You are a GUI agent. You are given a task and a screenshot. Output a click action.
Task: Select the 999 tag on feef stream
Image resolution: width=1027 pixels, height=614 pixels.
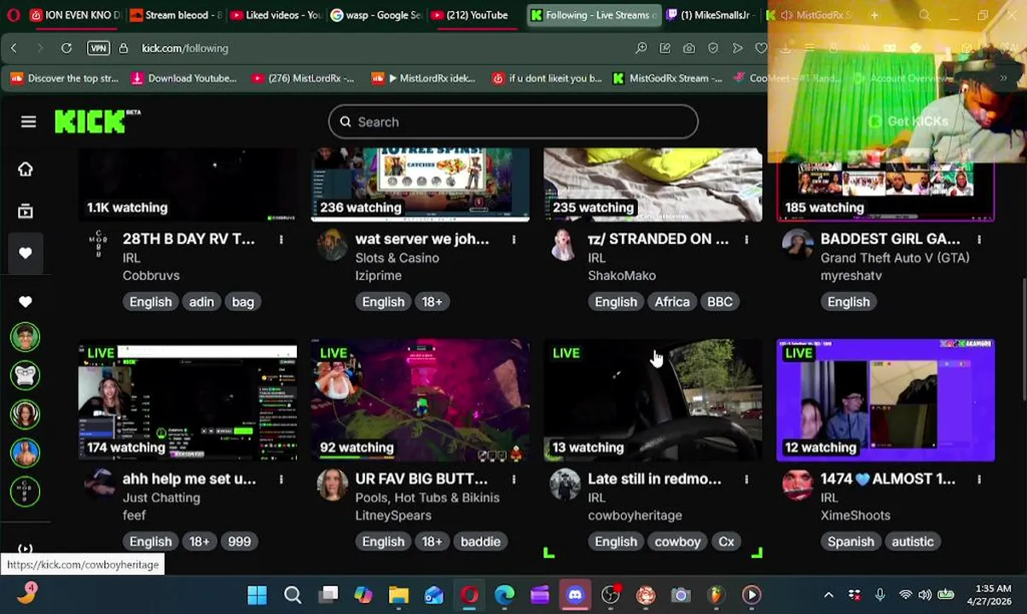pyautogui.click(x=239, y=542)
